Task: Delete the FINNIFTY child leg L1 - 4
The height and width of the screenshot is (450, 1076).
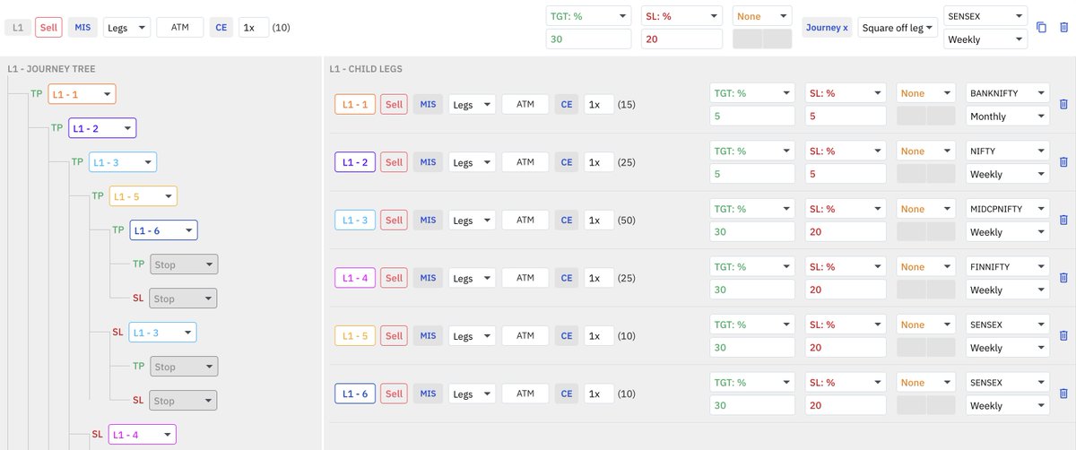Action: pos(1063,278)
